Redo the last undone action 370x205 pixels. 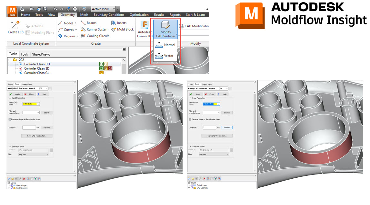tap(62, 9)
